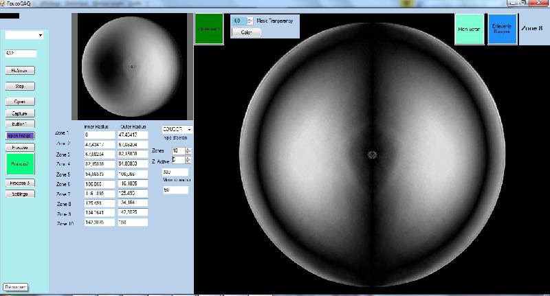The width and height of the screenshot is (550, 296).
Task: Click the Stop button
Action: (20, 86)
